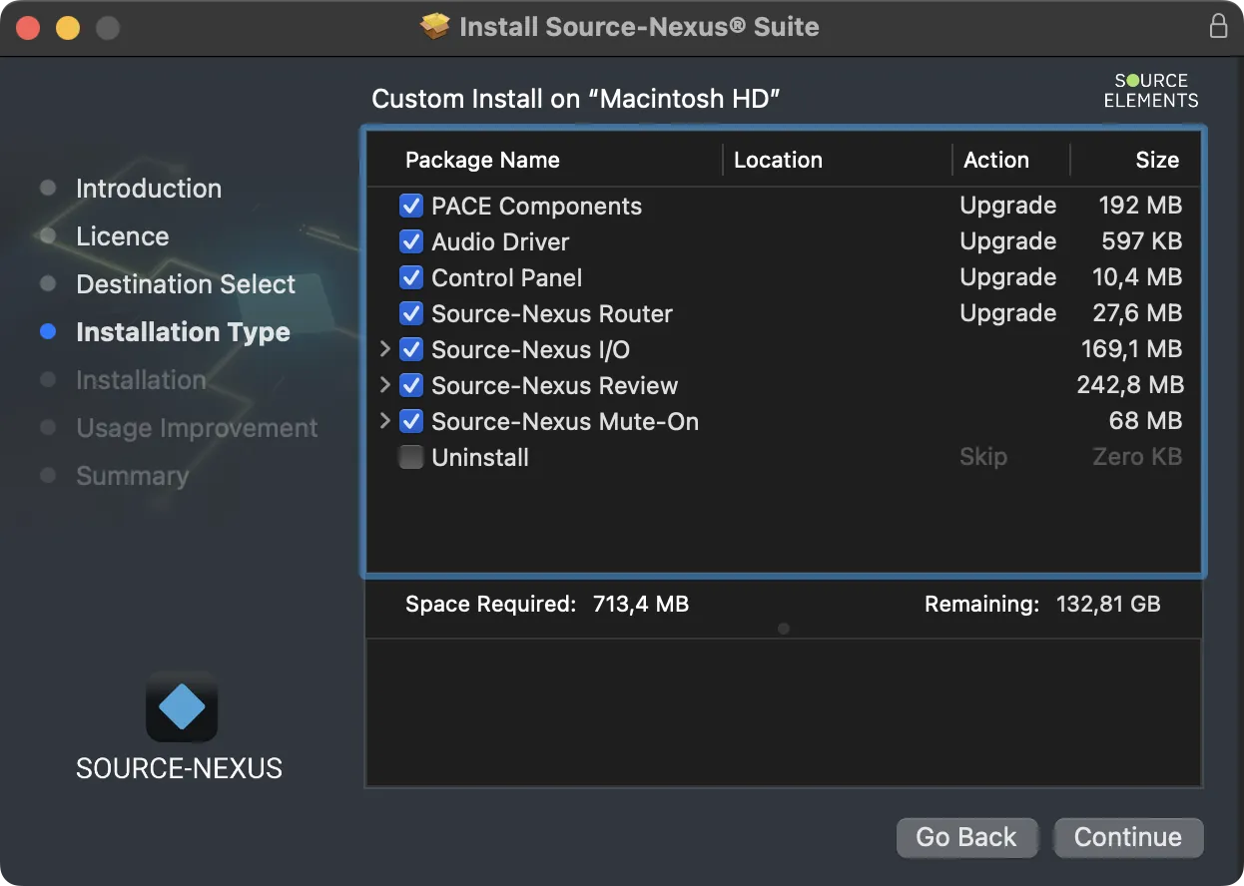Click the 169,1 MB size value
Viewport: 1244px width, 886px height.
[1131, 350]
